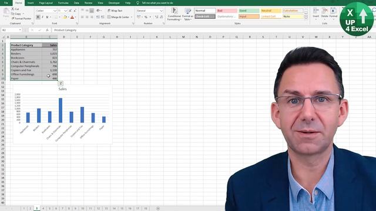Click Increase Decimal icon
The width and height of the screenshot is (376, 211).
tap(157, 17)
